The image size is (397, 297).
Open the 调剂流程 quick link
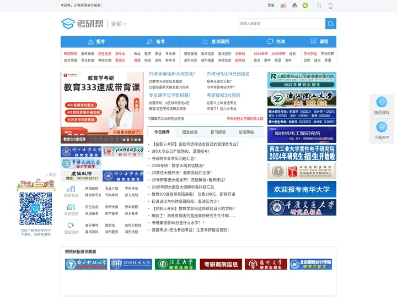pyautogui.click(x=131, y=232)
